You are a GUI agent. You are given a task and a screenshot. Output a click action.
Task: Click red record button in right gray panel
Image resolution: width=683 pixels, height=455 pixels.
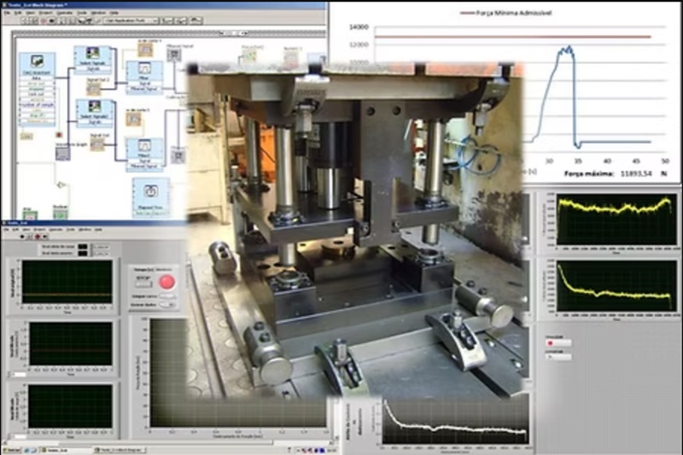pos(557,343)
